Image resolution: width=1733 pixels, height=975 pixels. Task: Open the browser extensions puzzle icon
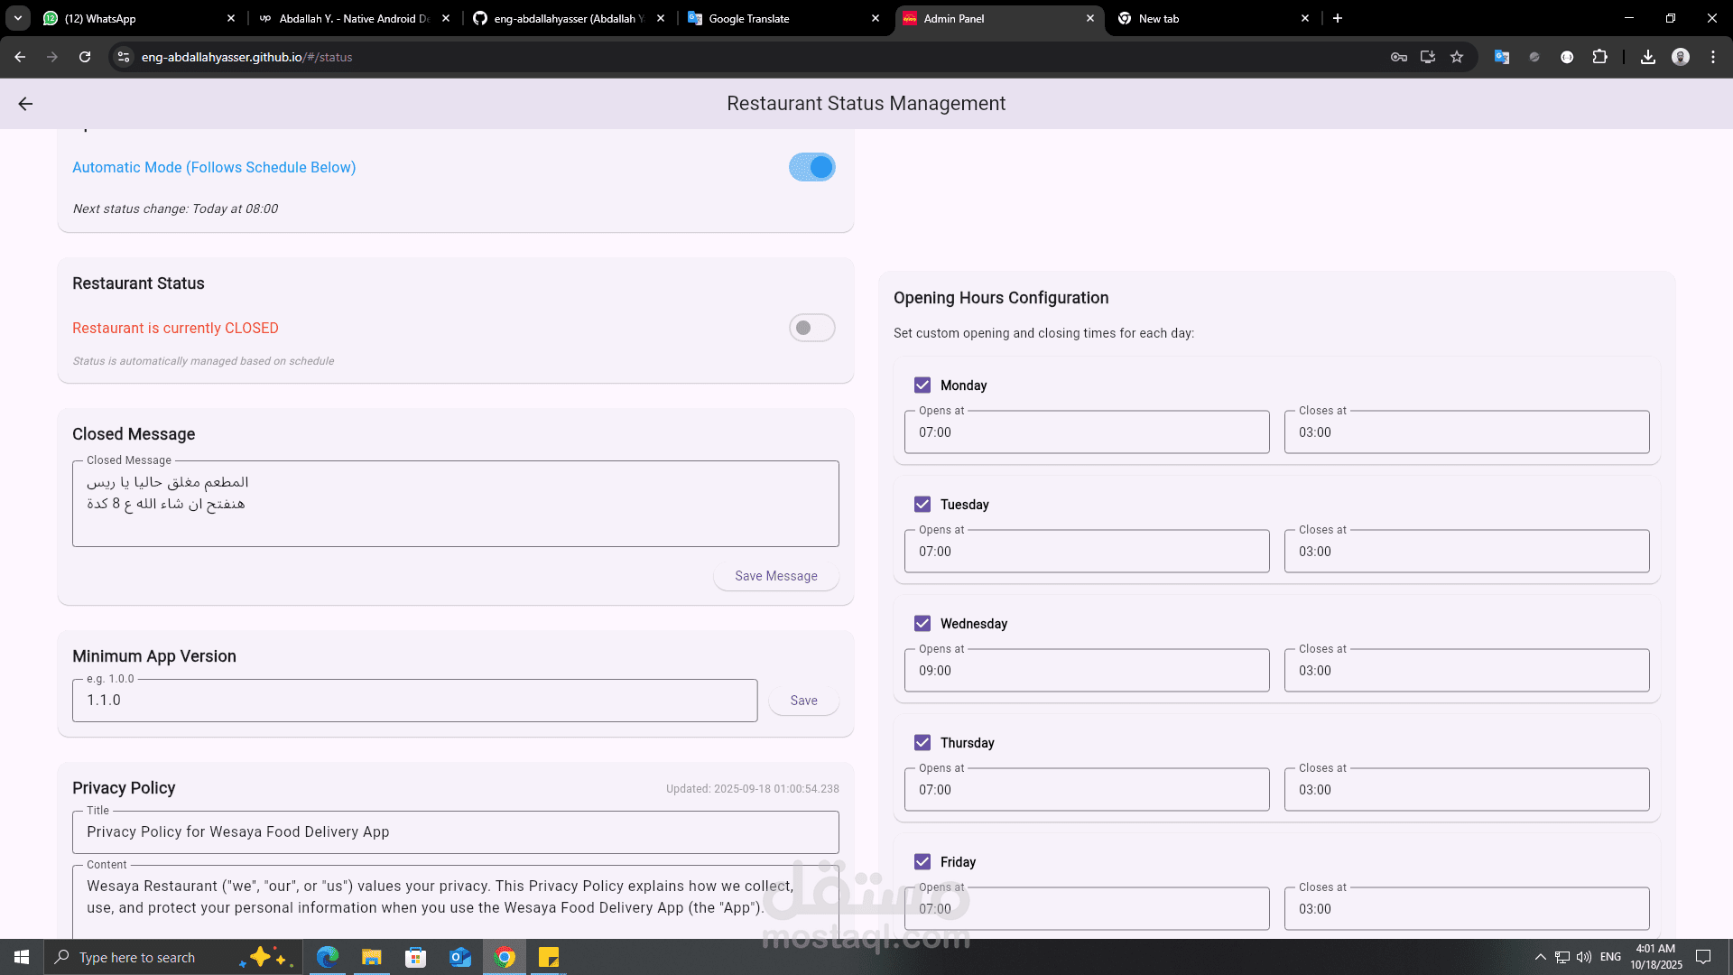(x=1599, y=57)
